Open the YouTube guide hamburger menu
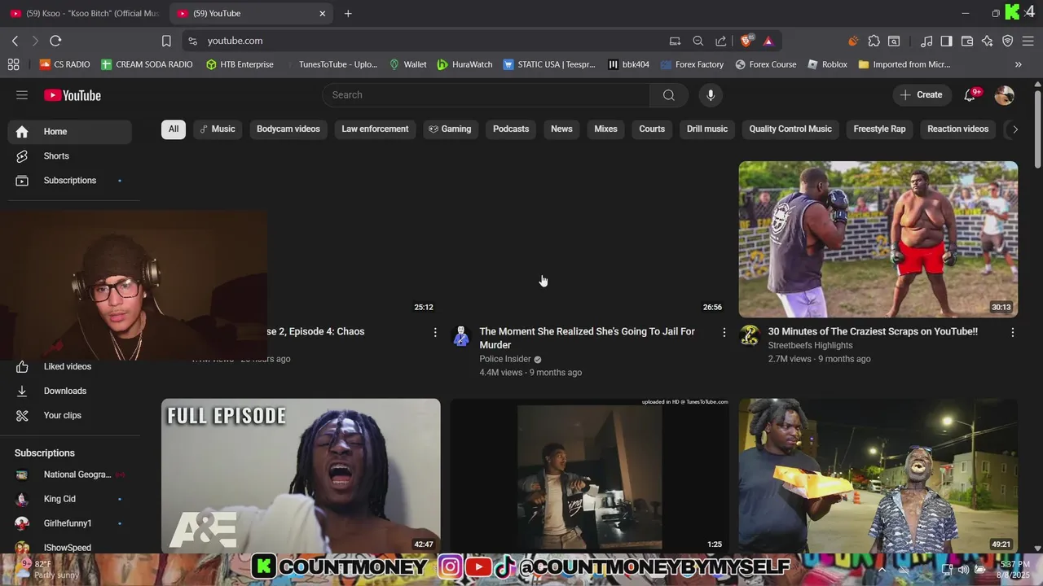 [x=22, y=95]
